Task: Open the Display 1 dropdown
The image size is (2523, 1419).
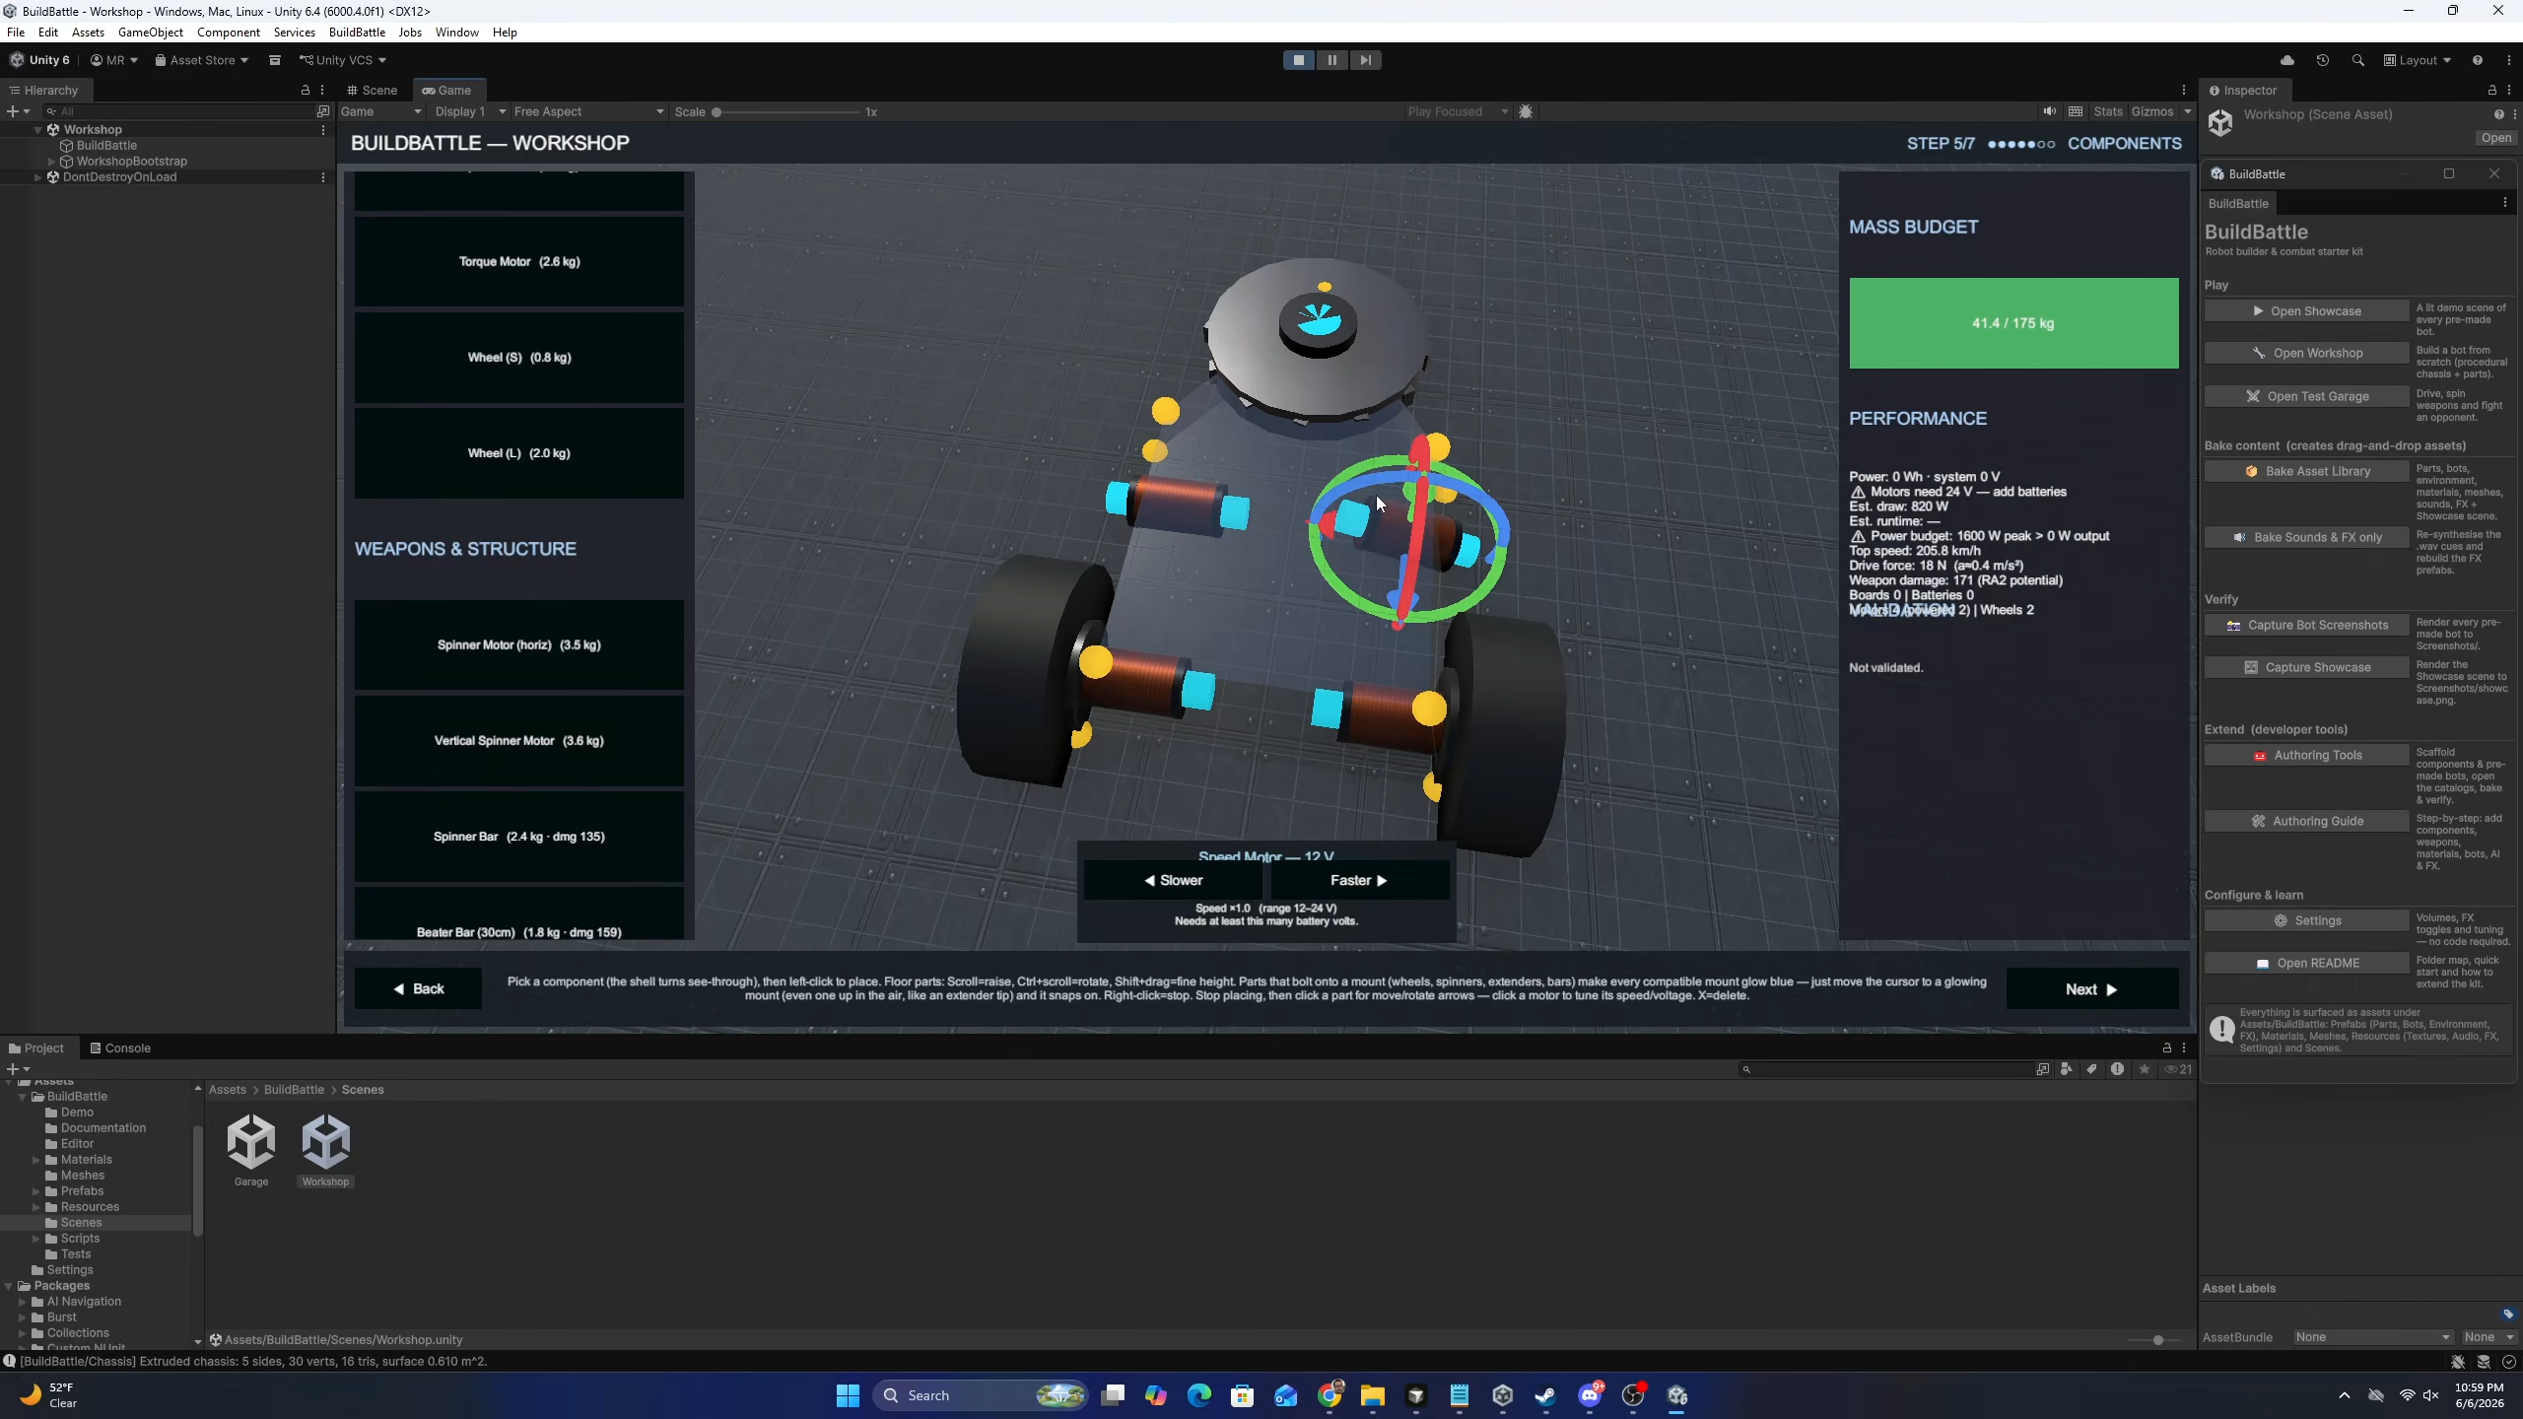Action: pos(470,111)
